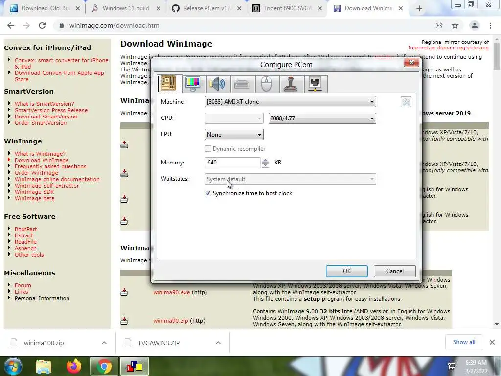The width and height of the screenshot is (501, 376).
Task: Open the Internet.bs domain registrierung link
Action: point(448,48)
